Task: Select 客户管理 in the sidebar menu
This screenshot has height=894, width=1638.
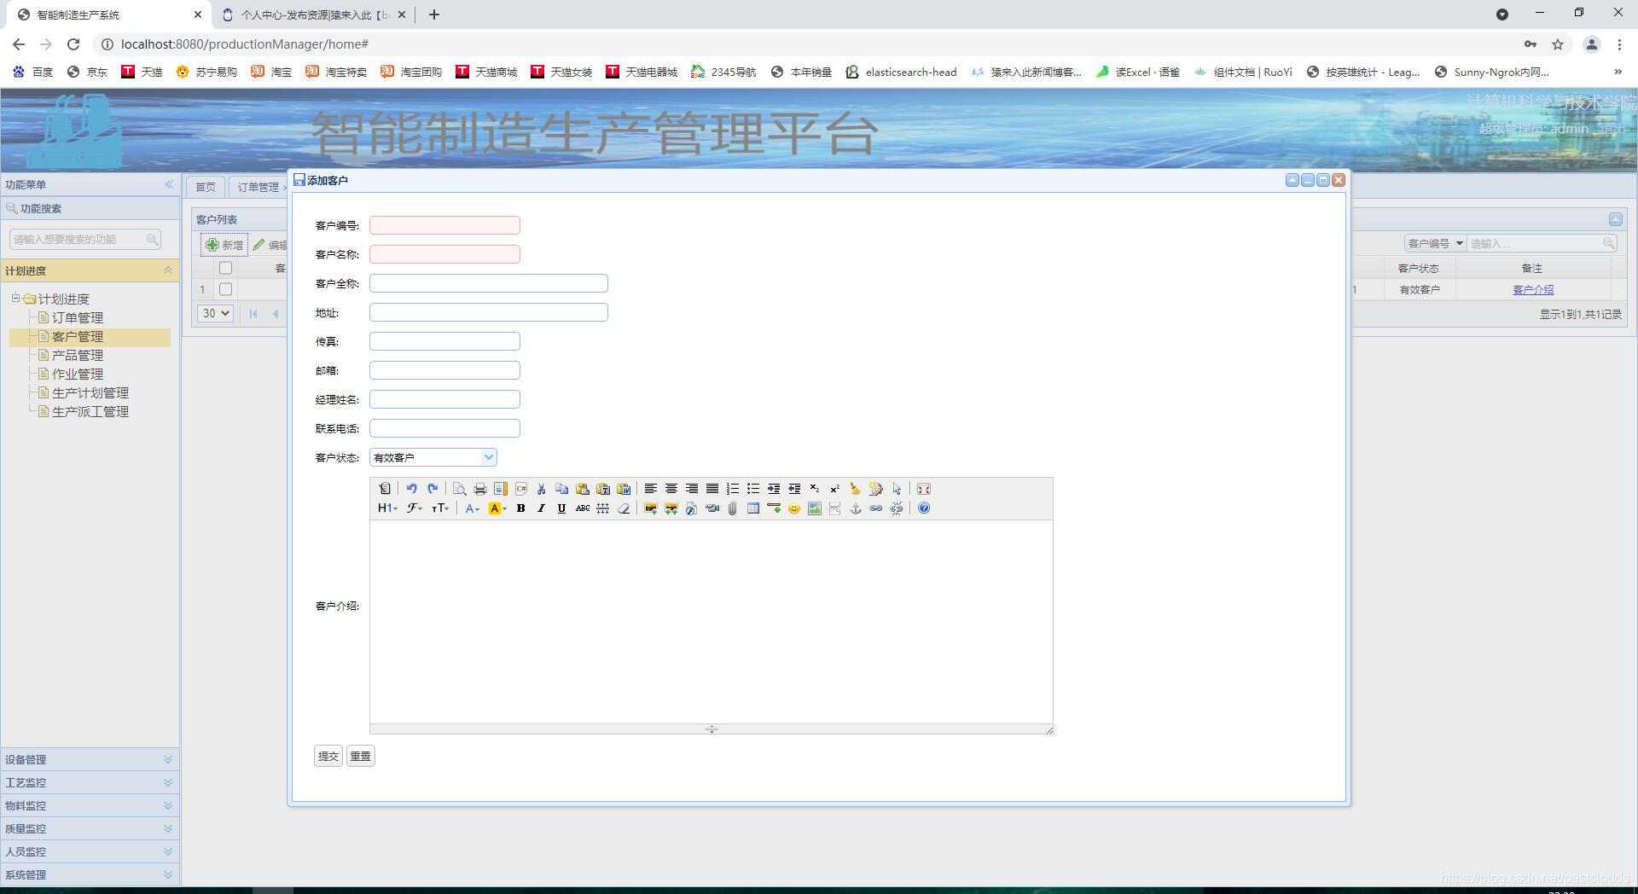Action: click(77, 336)
